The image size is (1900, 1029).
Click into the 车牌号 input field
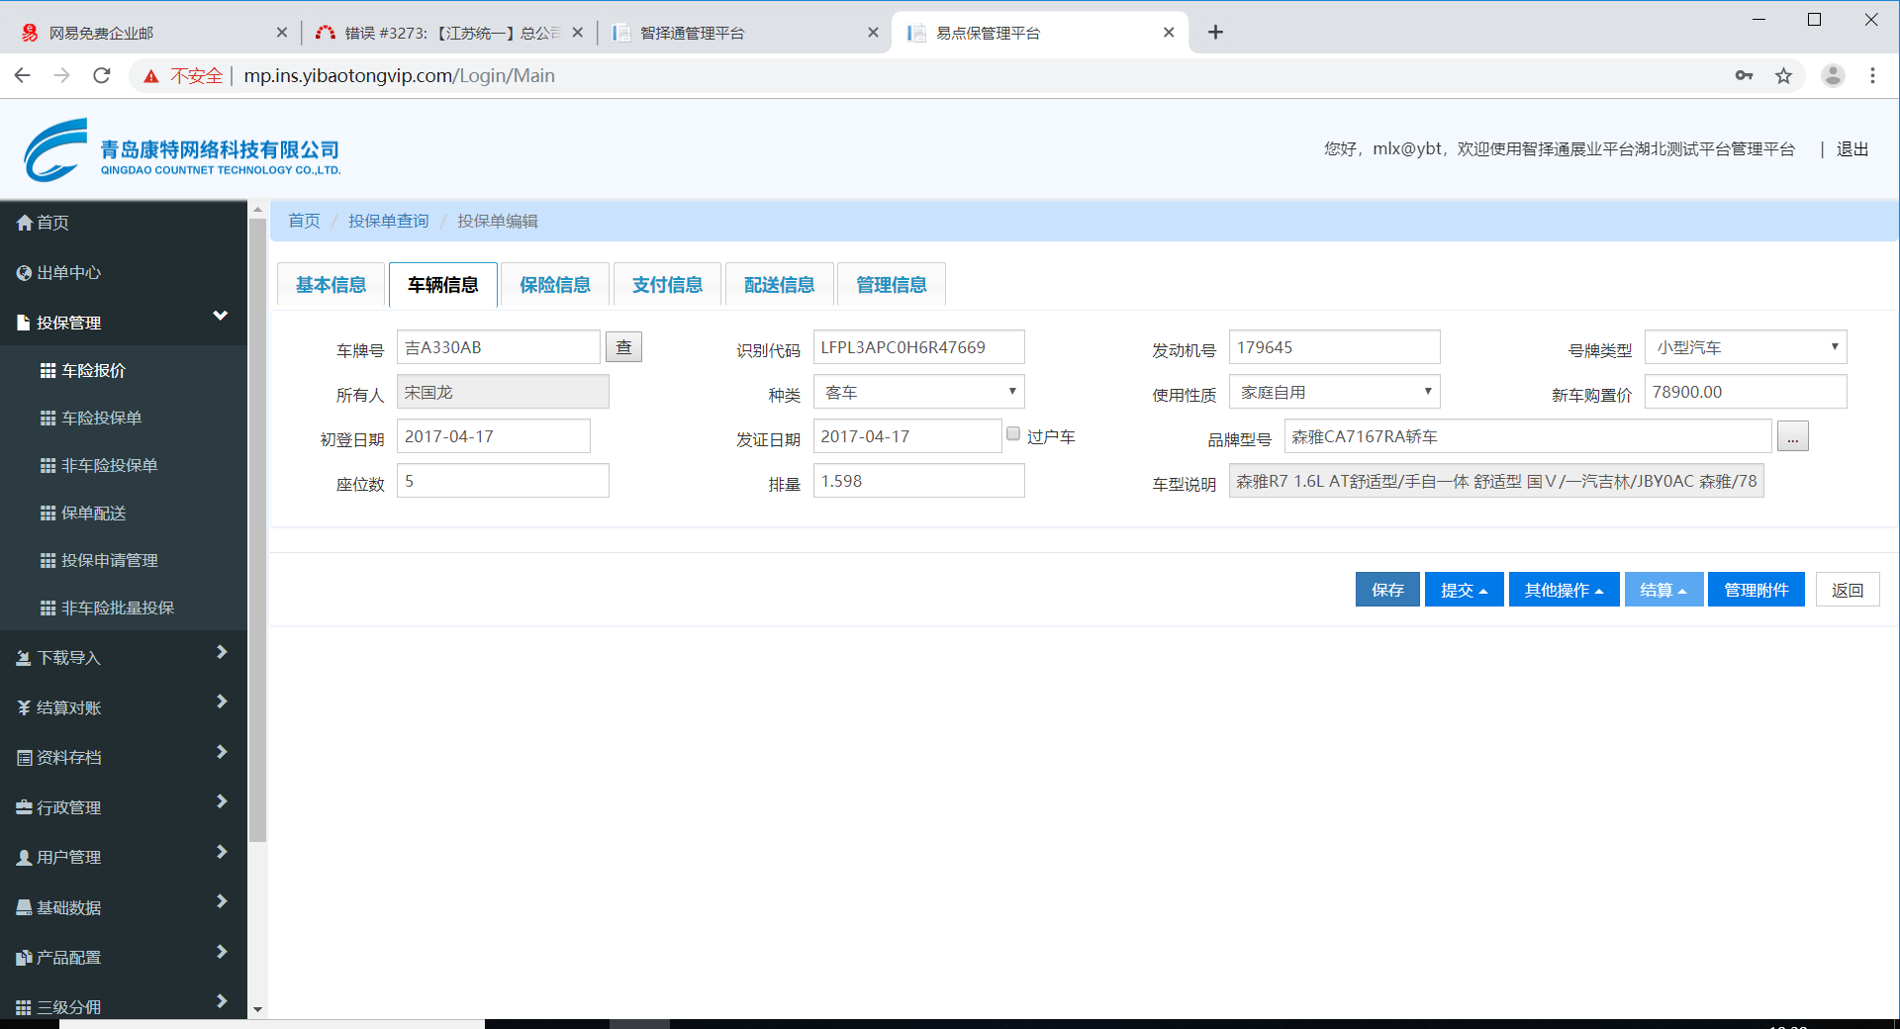tap(498, 347)
